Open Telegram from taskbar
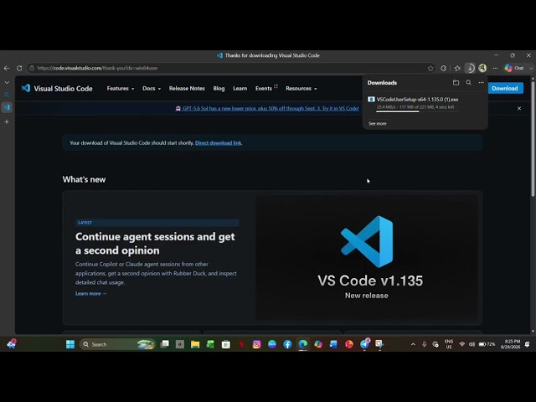Image resolution: width=536 pixels, height=402 pixels. pos(364,344)
